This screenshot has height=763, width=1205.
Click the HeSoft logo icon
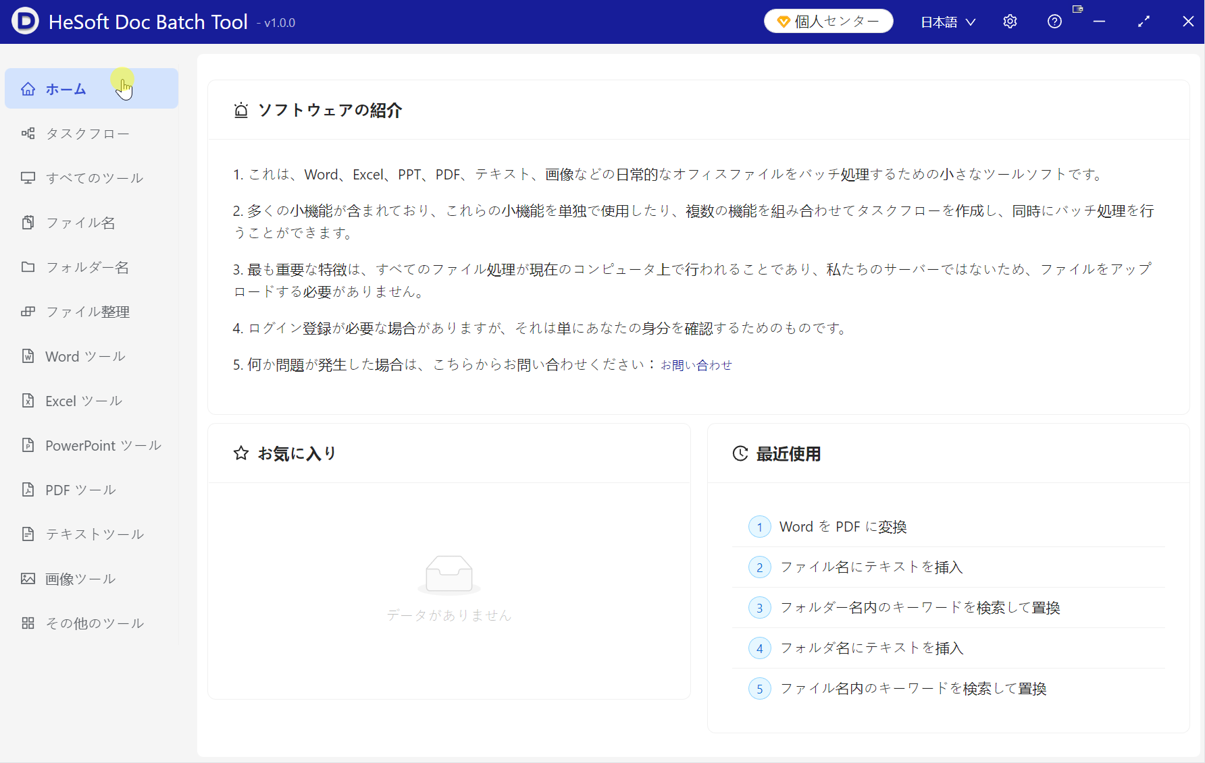[x=25, y=22]
